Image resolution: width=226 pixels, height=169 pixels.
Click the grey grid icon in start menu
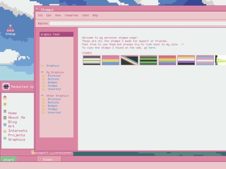click(5, 111)
